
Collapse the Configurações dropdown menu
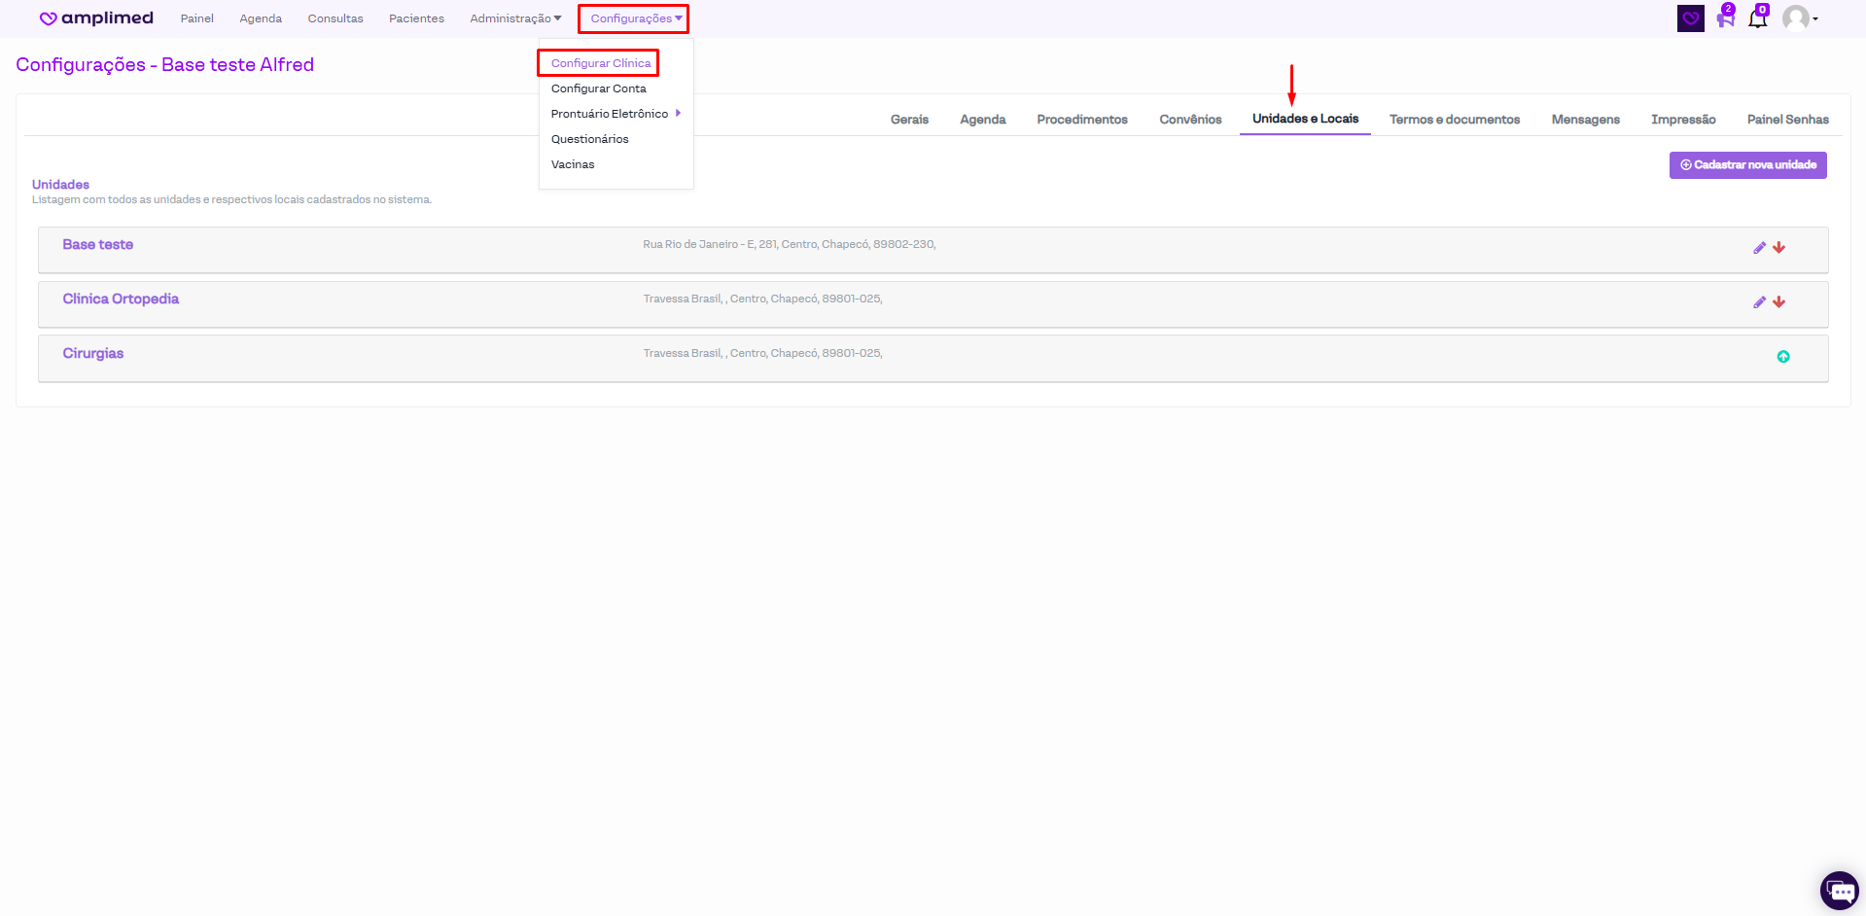tap(634, 18)
